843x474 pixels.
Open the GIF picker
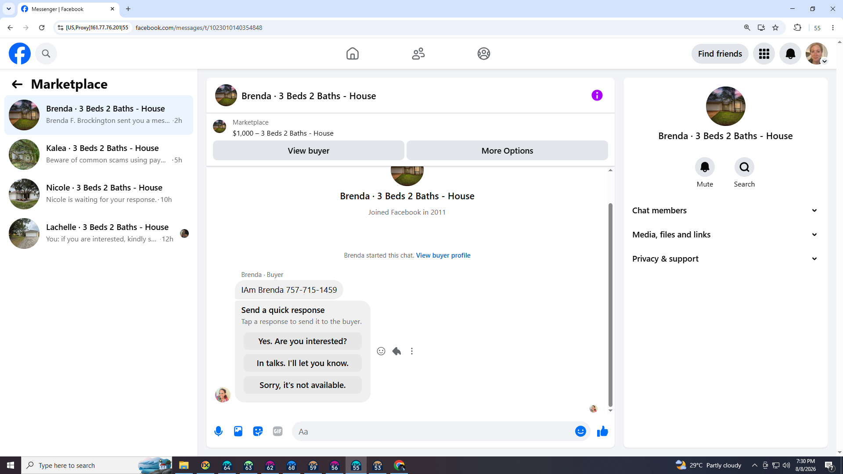tap(277, 431)
